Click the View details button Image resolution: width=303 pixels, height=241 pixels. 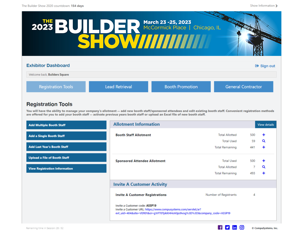point(265,124)
